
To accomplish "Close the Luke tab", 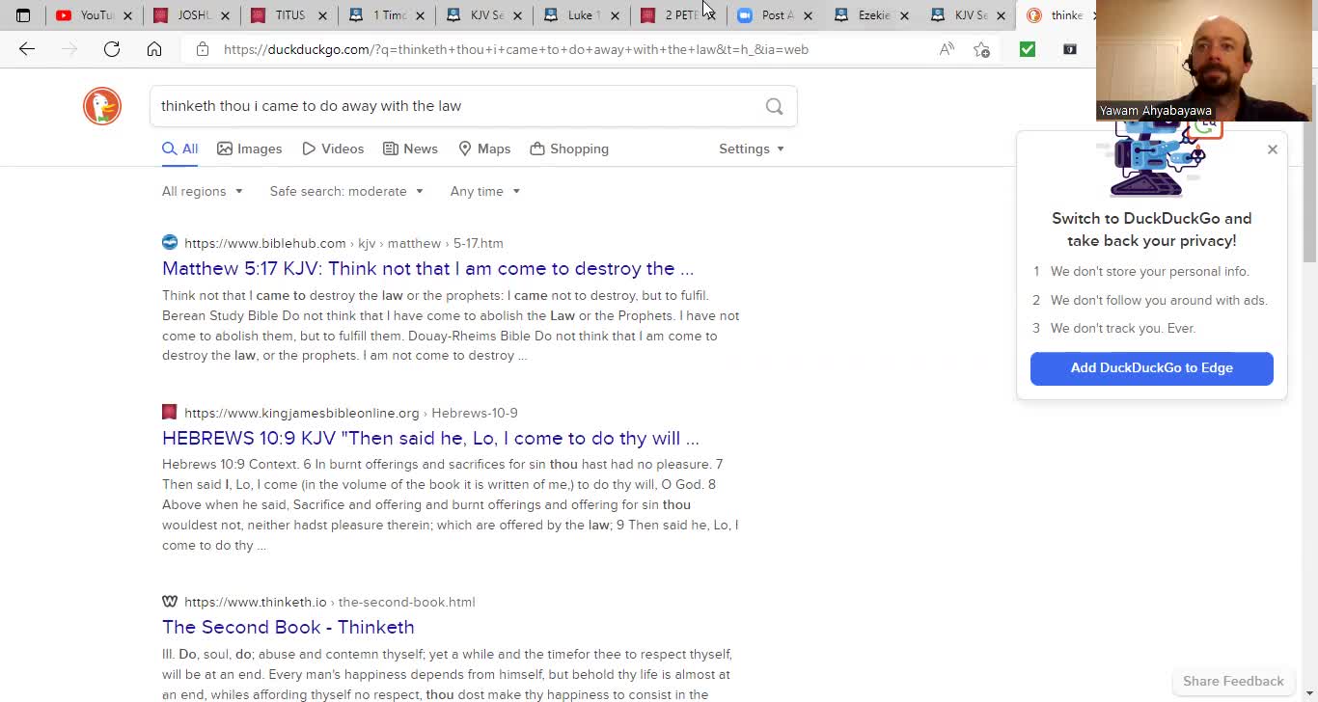I will pos(614,15).
